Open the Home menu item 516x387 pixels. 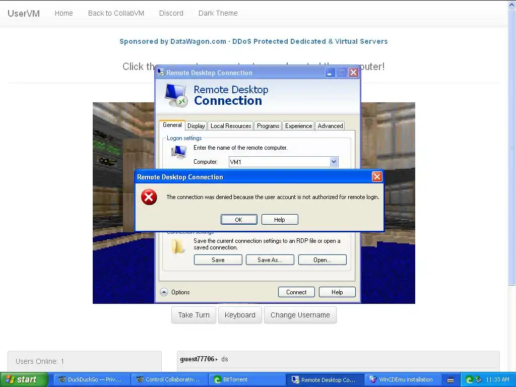coord(64,13)
